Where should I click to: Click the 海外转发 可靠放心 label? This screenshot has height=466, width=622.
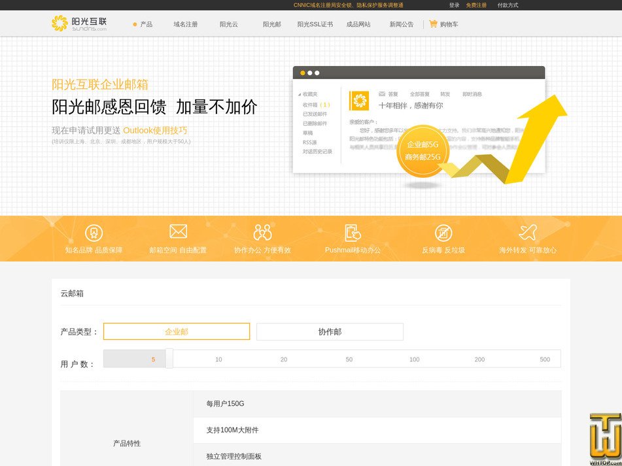[528, 250]
